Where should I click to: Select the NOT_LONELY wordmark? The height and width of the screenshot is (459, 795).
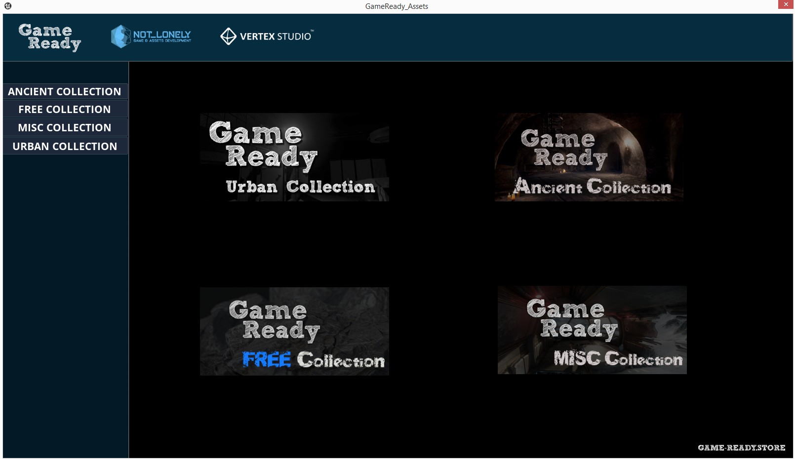pyautogui.click(x=163, y=33)
